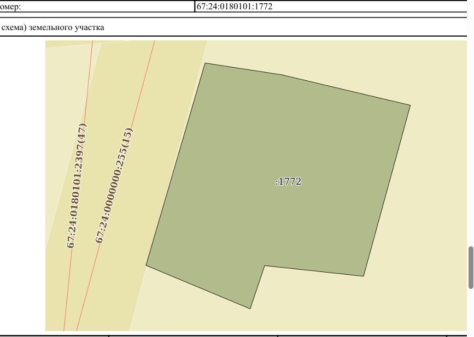Click the vertical scrollbar thumb
This screenshot has width=474, height=337.
[x=471, y=268]
